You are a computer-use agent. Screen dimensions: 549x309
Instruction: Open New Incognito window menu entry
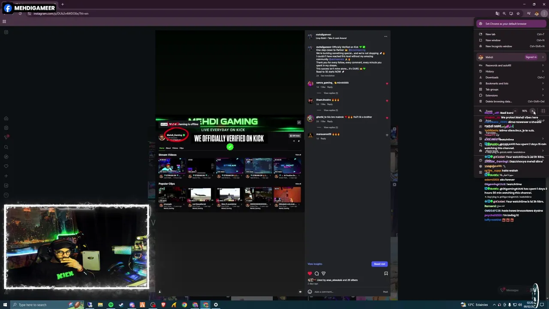510,46
